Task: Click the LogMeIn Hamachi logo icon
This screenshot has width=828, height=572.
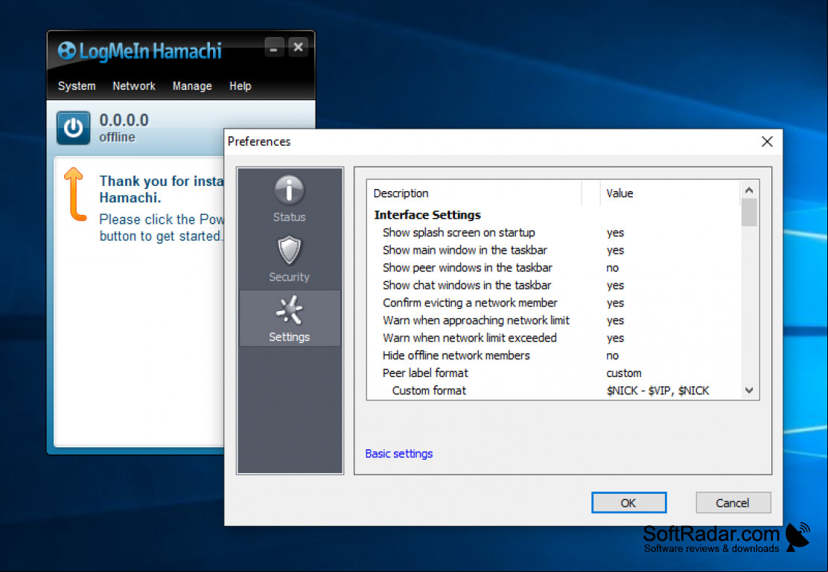Action: (66, 51)
